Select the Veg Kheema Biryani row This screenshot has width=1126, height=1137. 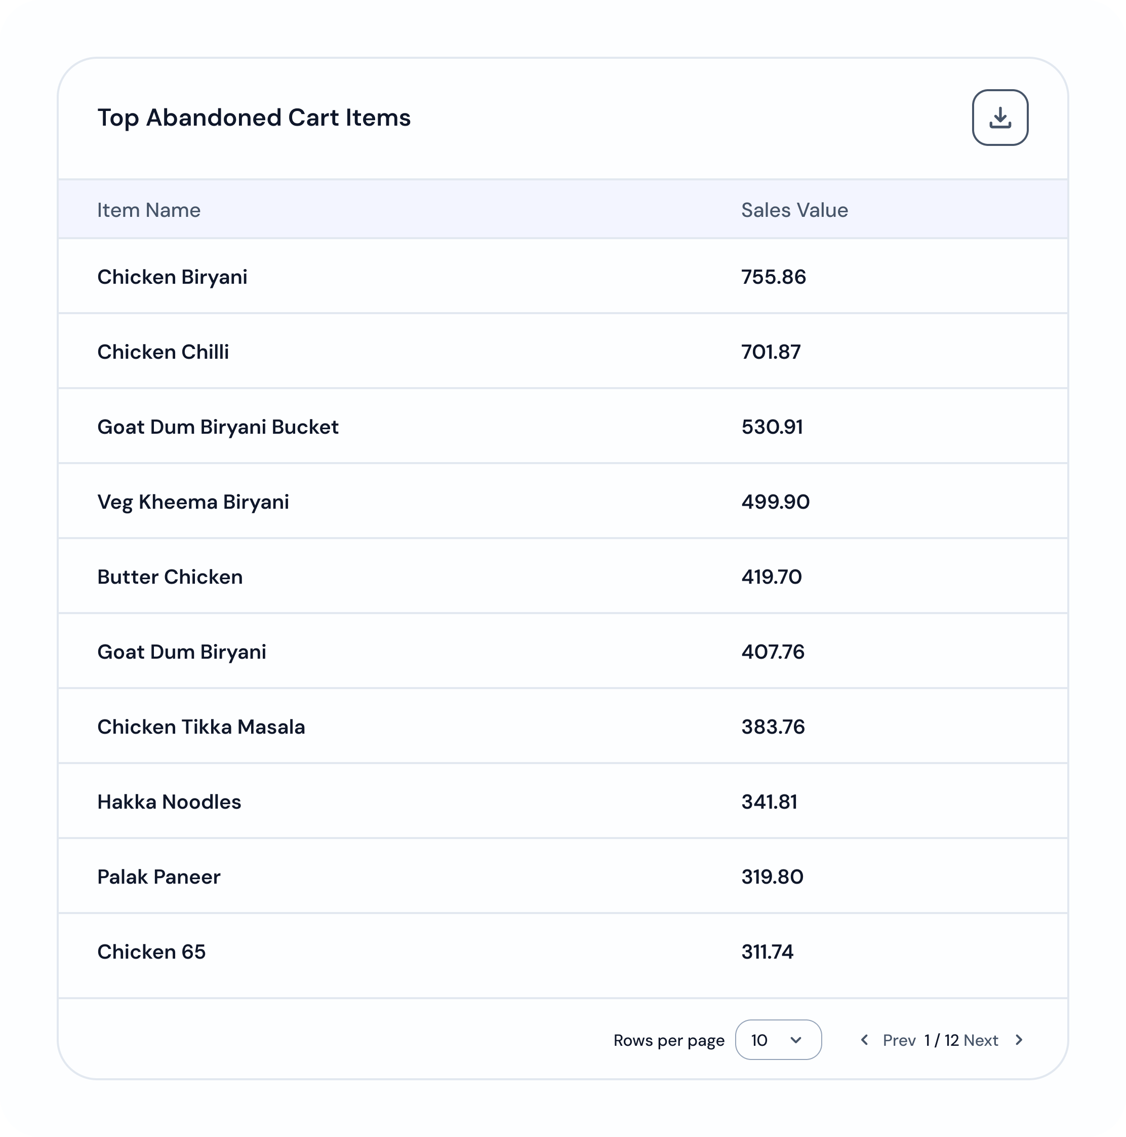562,502
